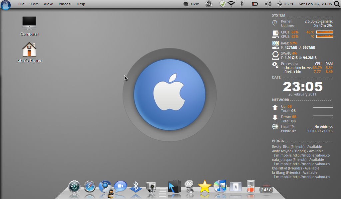The image size is (341, 199).
Task: Open the Apple main menu button
Action: [6, 5]
